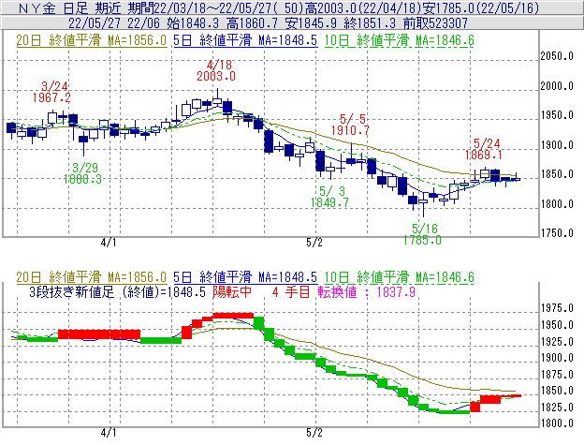Click the 陽転中 status text

click(232, 291)
